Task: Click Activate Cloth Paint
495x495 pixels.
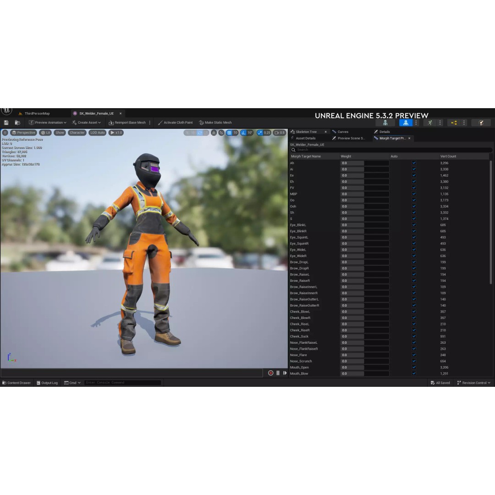Action: coord(175,122)
